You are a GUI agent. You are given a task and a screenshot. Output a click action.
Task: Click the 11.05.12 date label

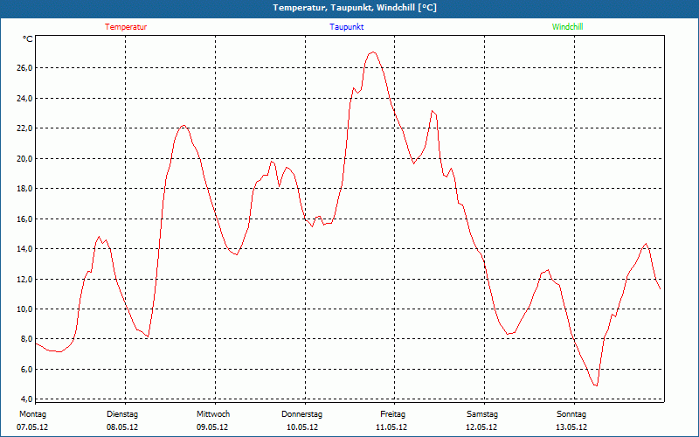pos(391,427)
